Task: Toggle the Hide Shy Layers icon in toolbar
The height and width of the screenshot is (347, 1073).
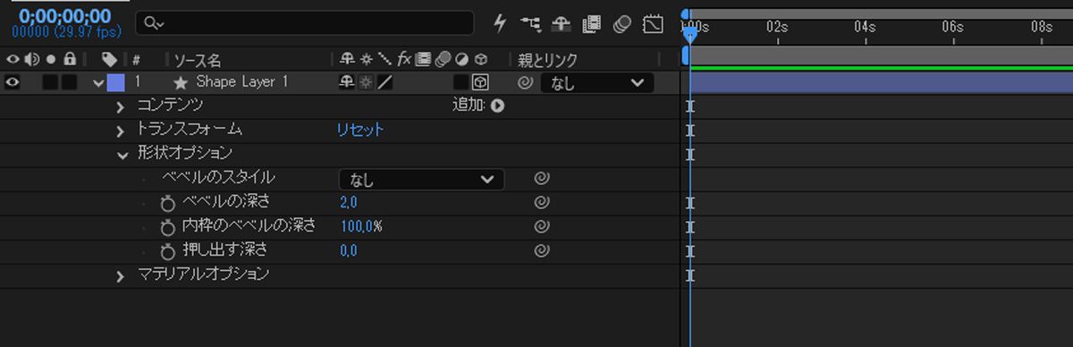Action: pyautogui.click(x=561, y=24)
